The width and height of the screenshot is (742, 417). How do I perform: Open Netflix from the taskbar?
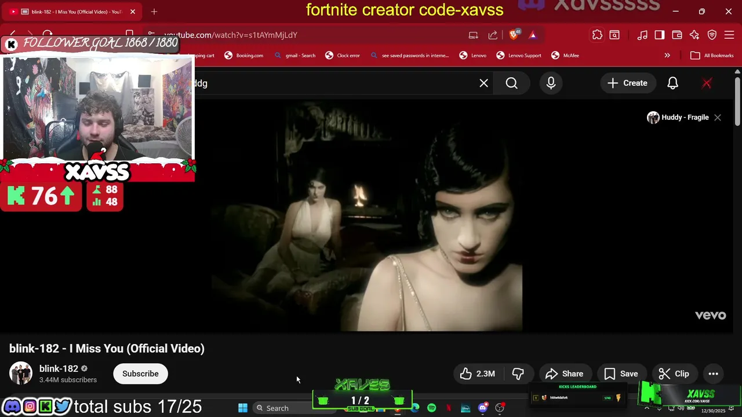click(x=449, y=408)
